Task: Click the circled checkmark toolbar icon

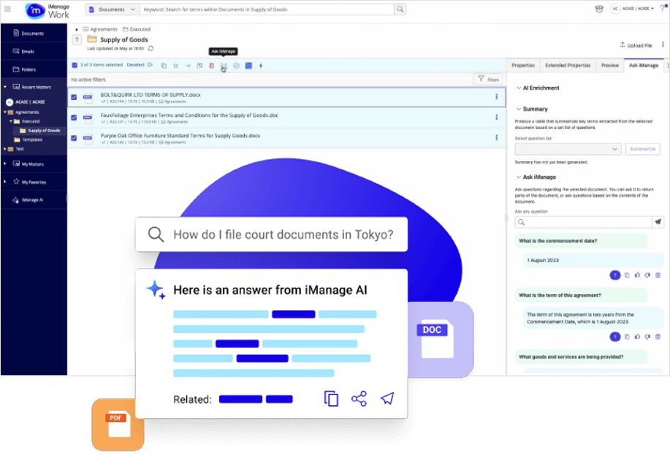Action: point(236,66)
